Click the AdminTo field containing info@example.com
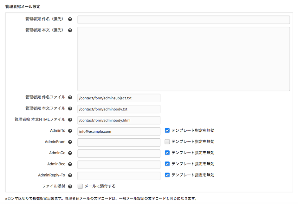 pos(119,131)
